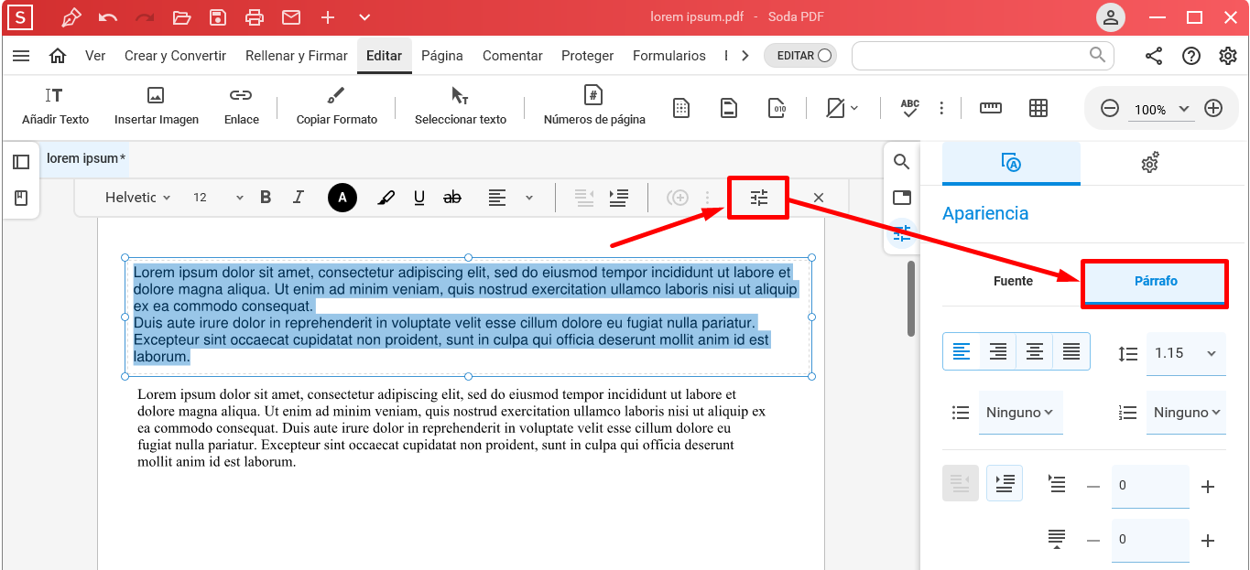Toggle italic formatting
The height and width of the screenshot is (570, 1250).
[x=298, y=197]
